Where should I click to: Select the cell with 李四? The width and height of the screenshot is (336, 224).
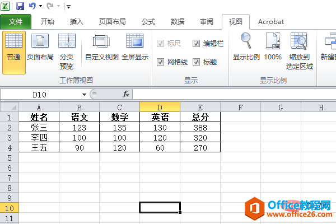click(39, 137)
